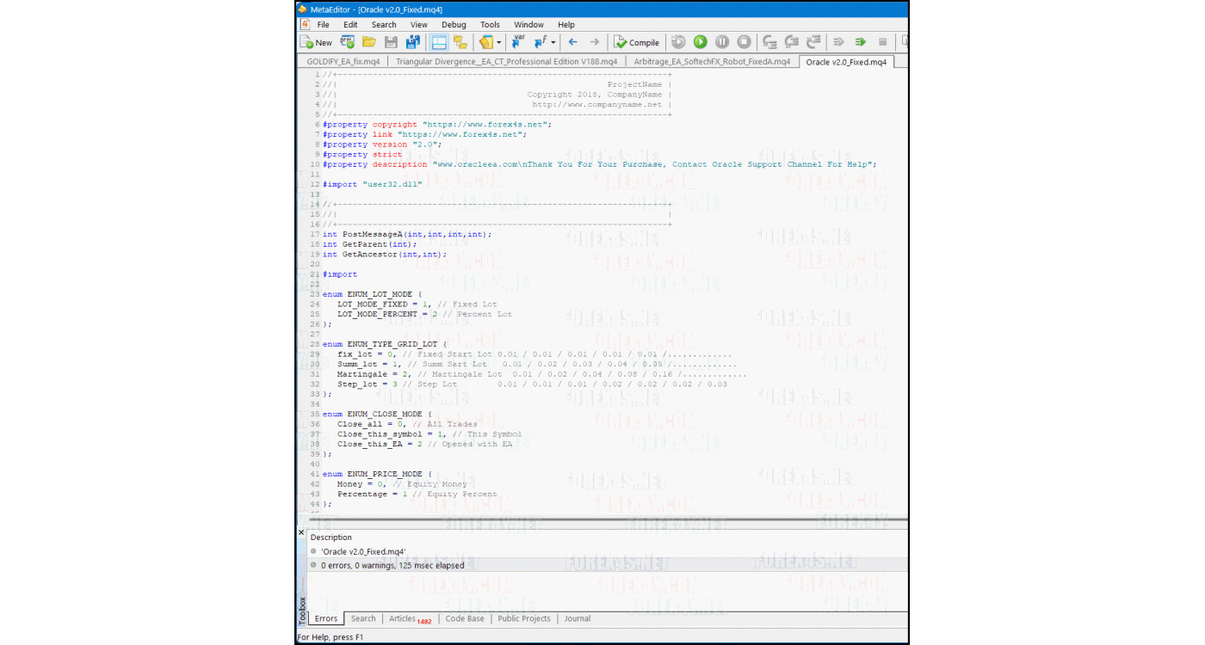Image resolution: width=1205 pixels, height=645 pixels.
Task: Click the Step Into debug icon
Action: (769, 42)
